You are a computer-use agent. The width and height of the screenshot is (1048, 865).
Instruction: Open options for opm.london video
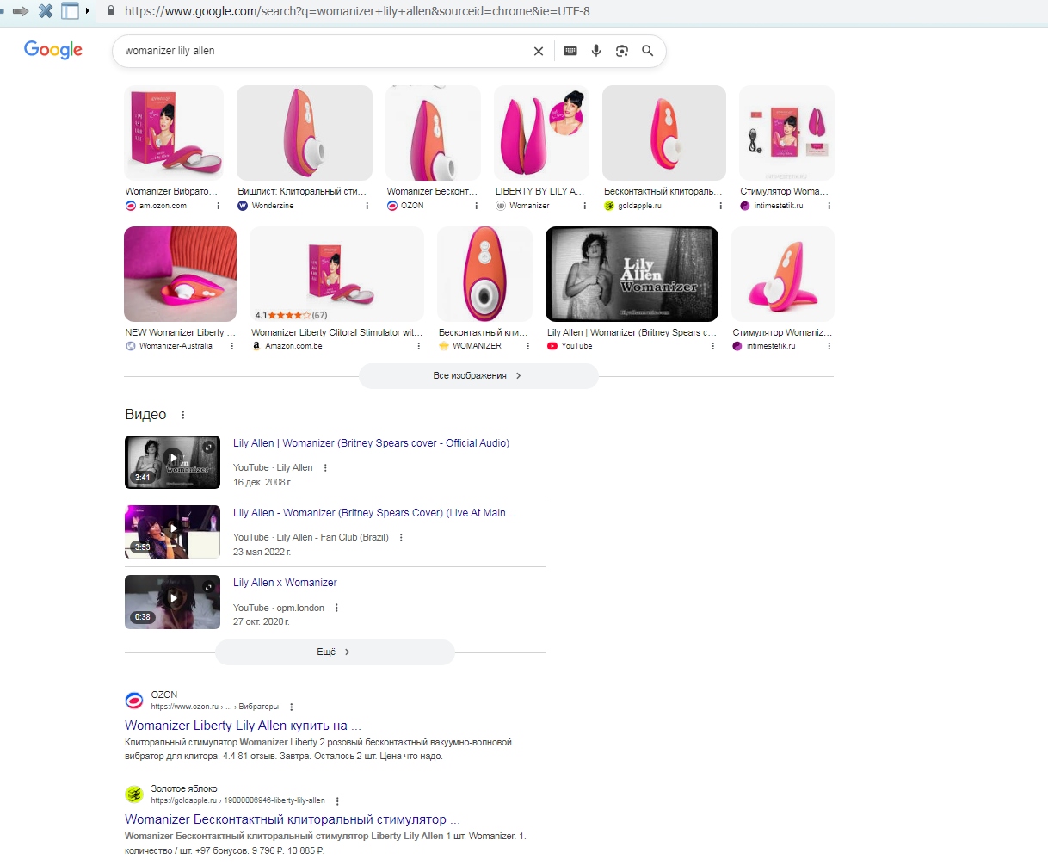coord(336,608)
